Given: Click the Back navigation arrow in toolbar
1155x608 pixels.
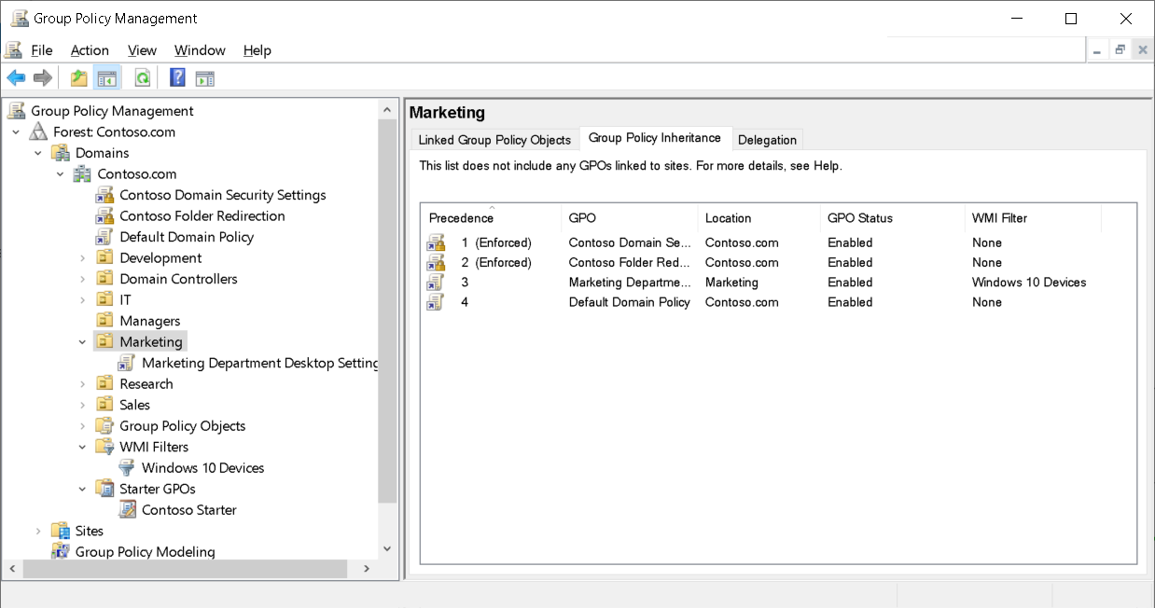Looking at the screenshot, I should click(x=15, y=77).
